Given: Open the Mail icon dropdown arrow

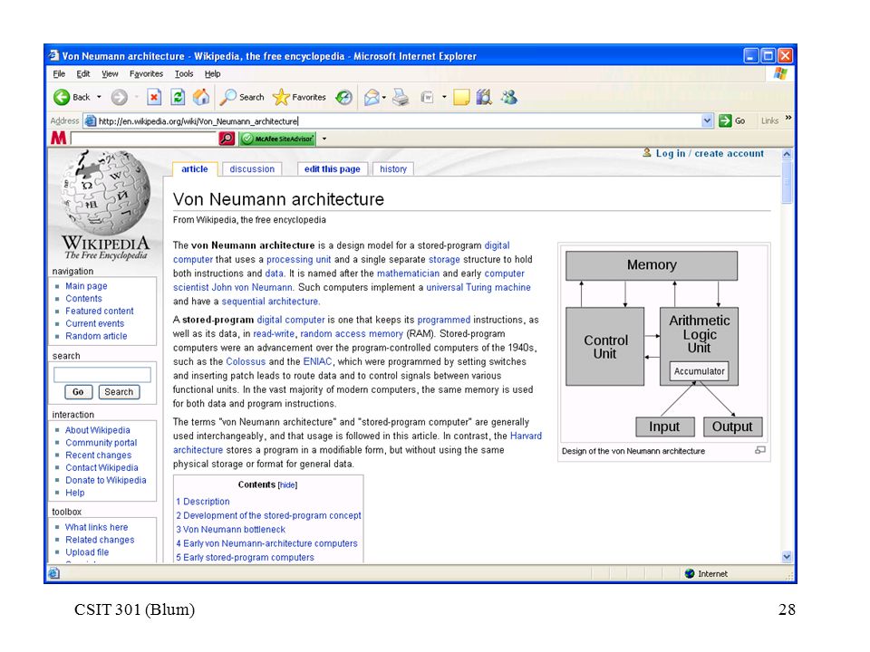Looking at the screenshot, I should pos(384,98).
